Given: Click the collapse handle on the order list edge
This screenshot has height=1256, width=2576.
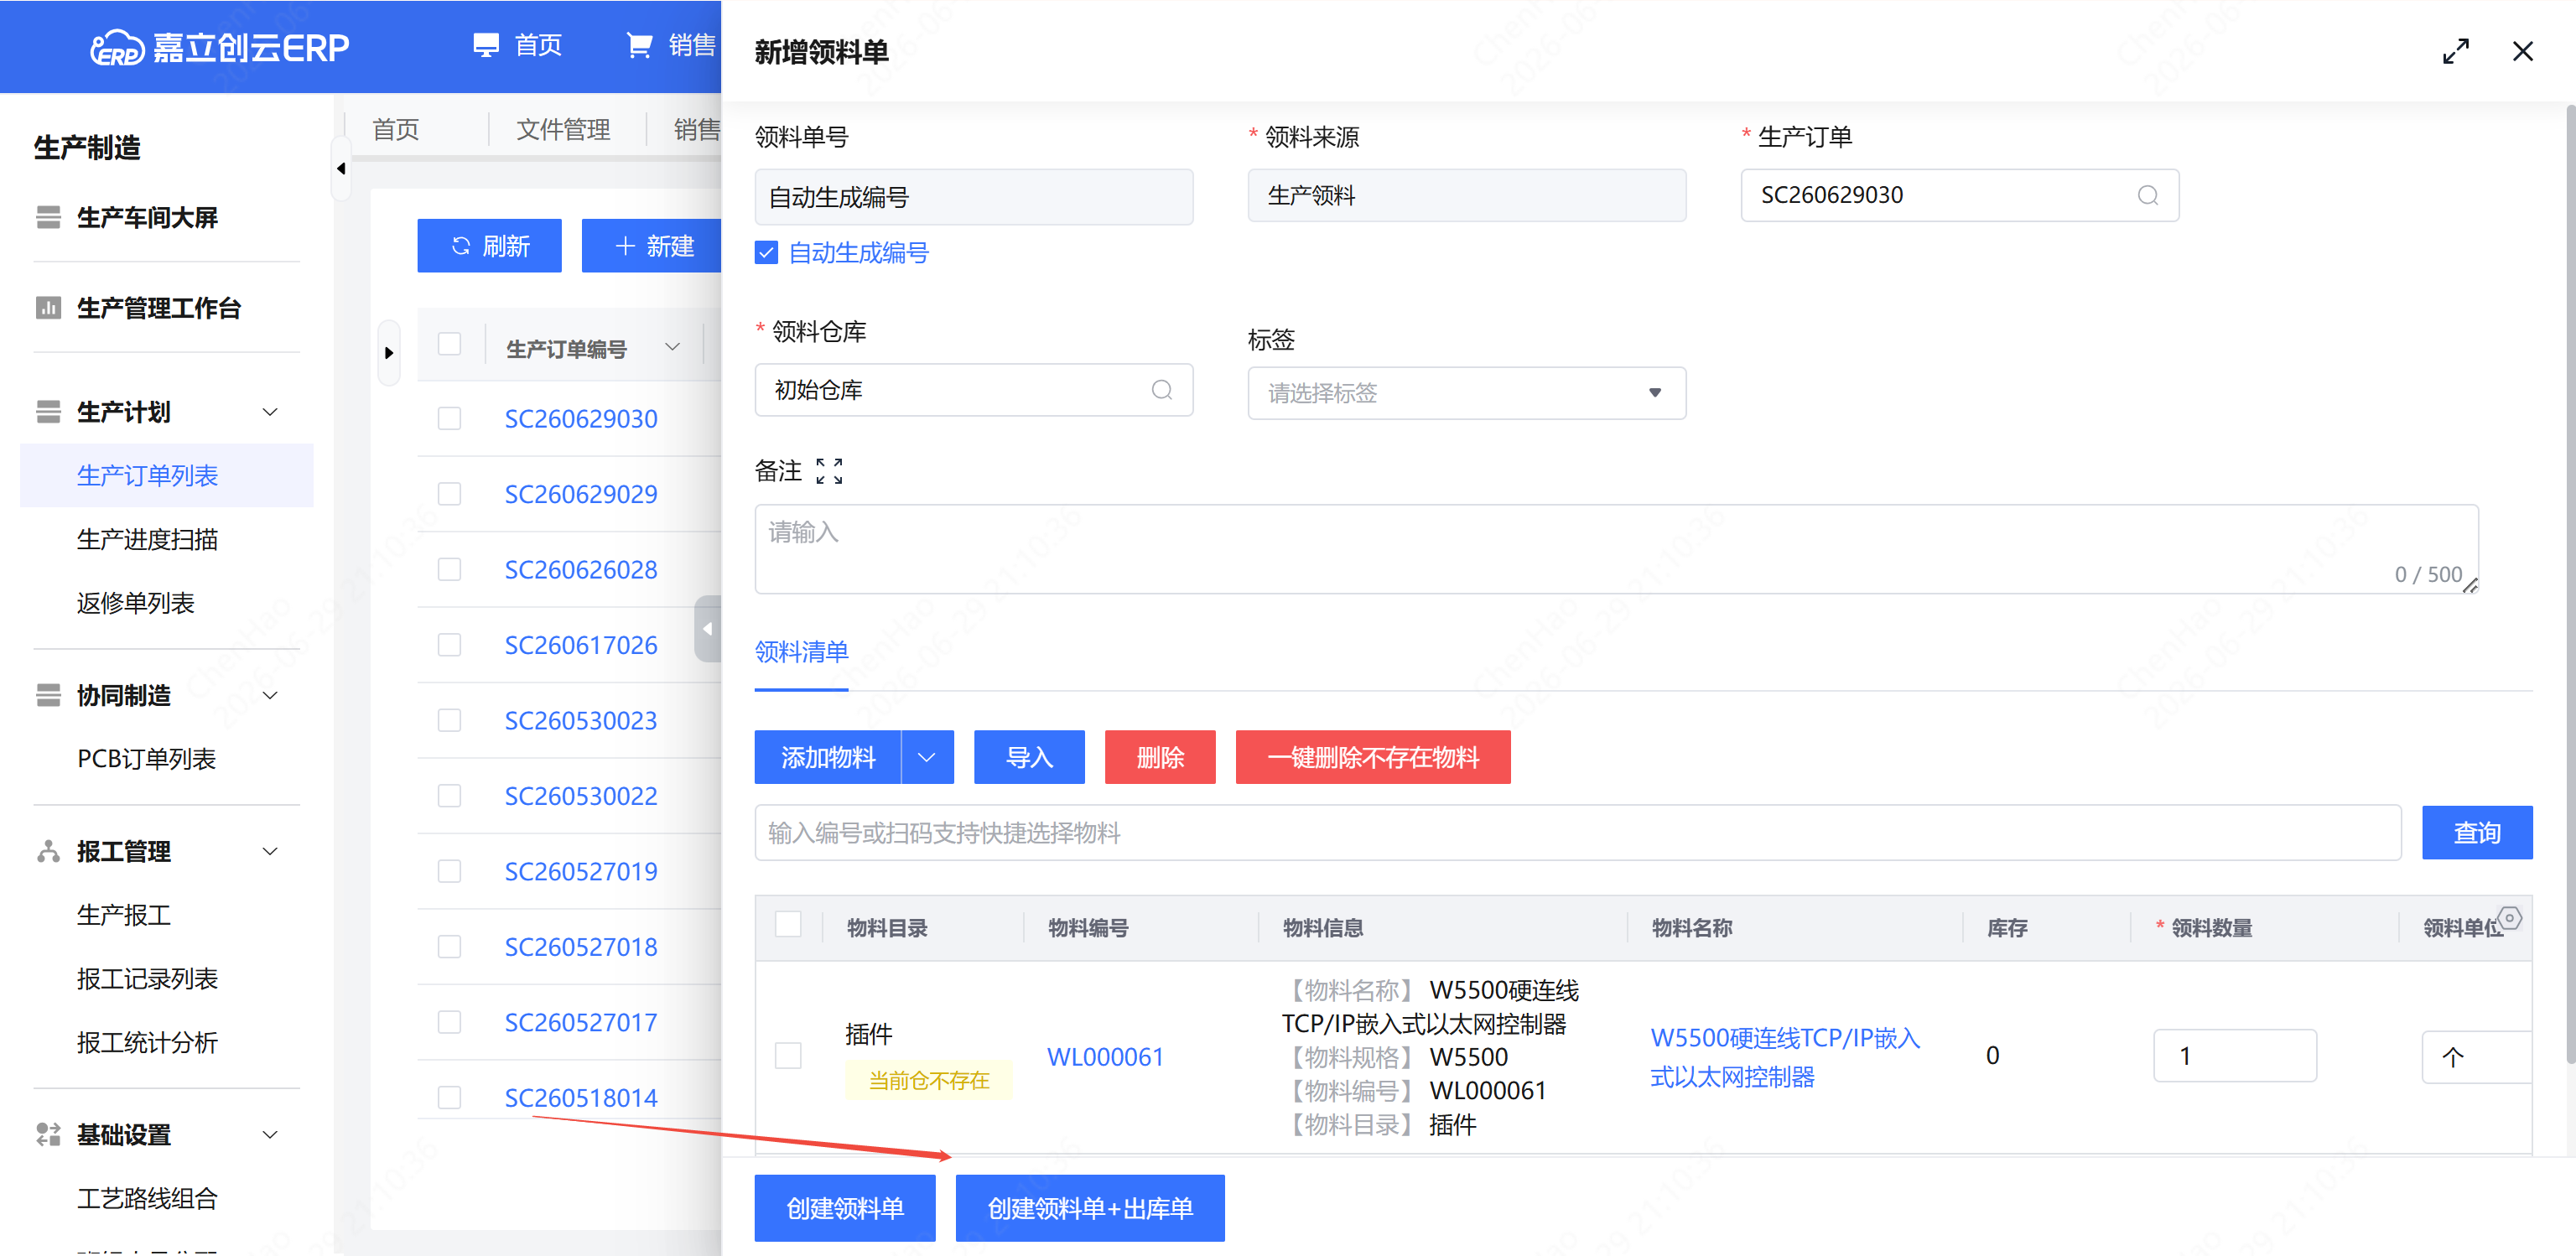Looking at the screenshot, I should click(x=708, y=629).
